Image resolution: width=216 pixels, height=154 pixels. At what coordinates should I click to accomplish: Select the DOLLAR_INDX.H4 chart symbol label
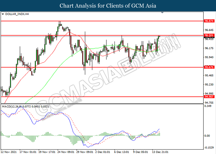point(17,14)
